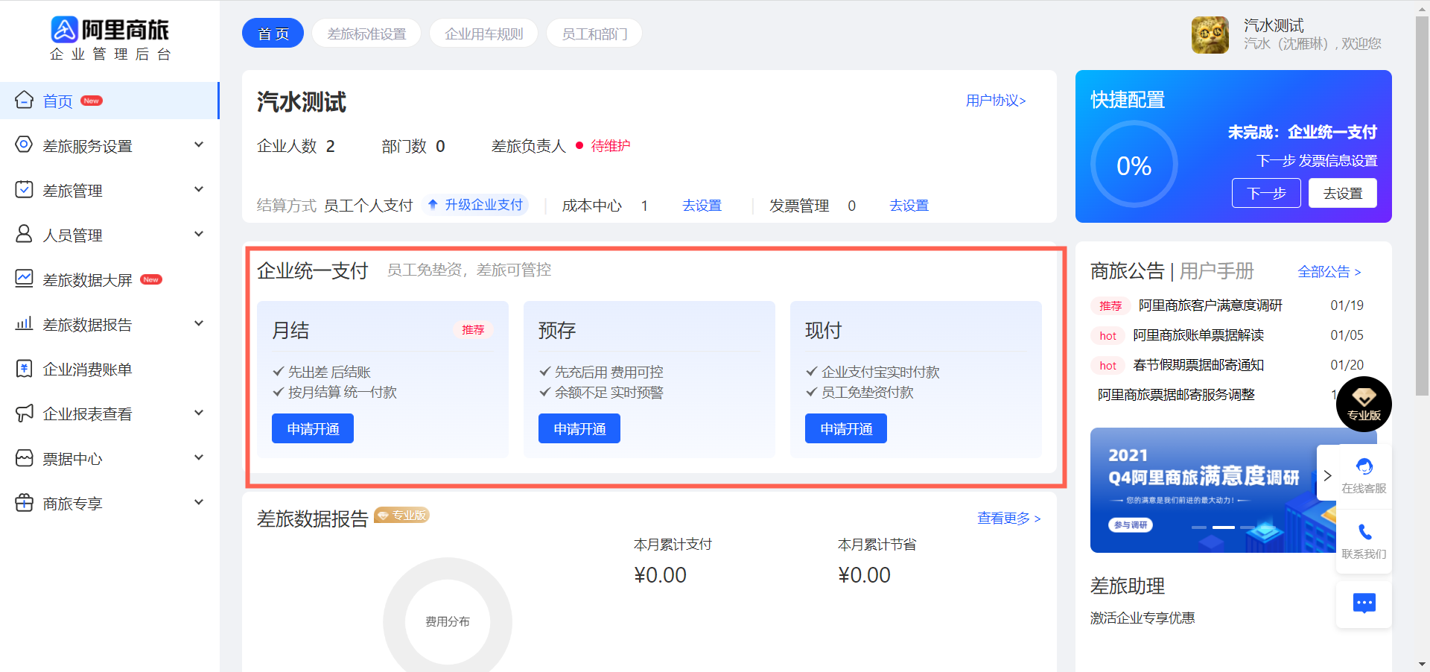Click the New badge next to 差旅数据大屏

click(x=151, y=279)
